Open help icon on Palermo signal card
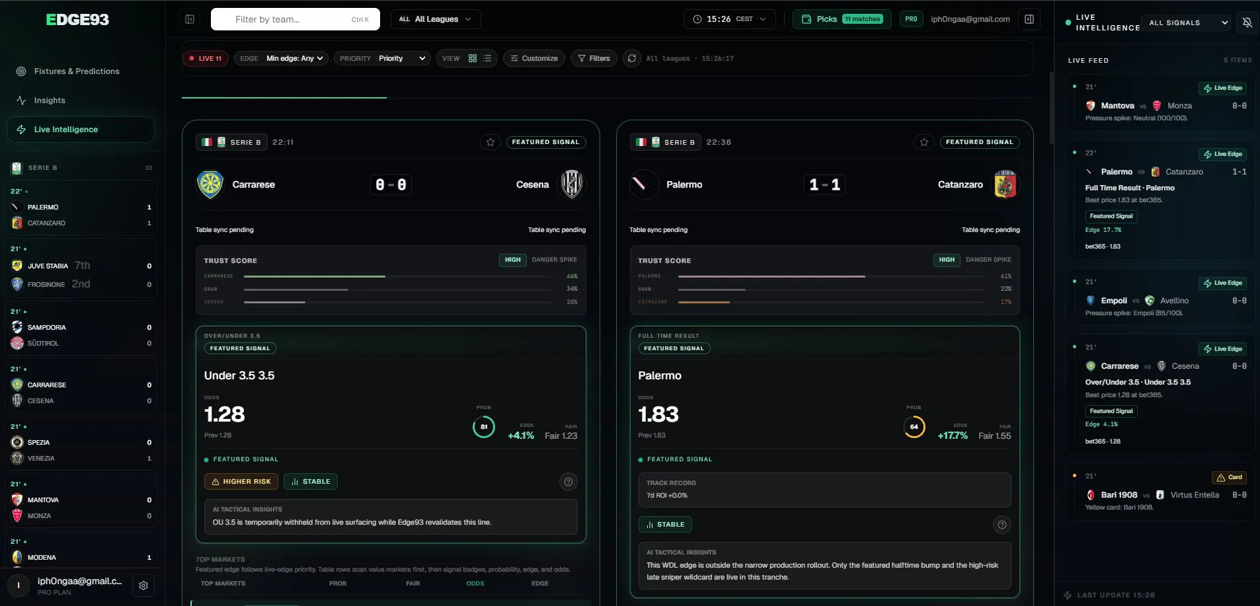The width and height of the screenshot is (1260, 606). [1002, 525]
